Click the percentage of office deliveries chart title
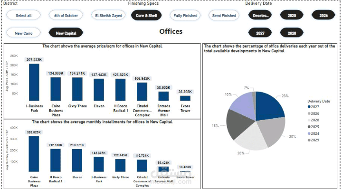The width and height of the screenshot is (342, 189). pos(269,48)
